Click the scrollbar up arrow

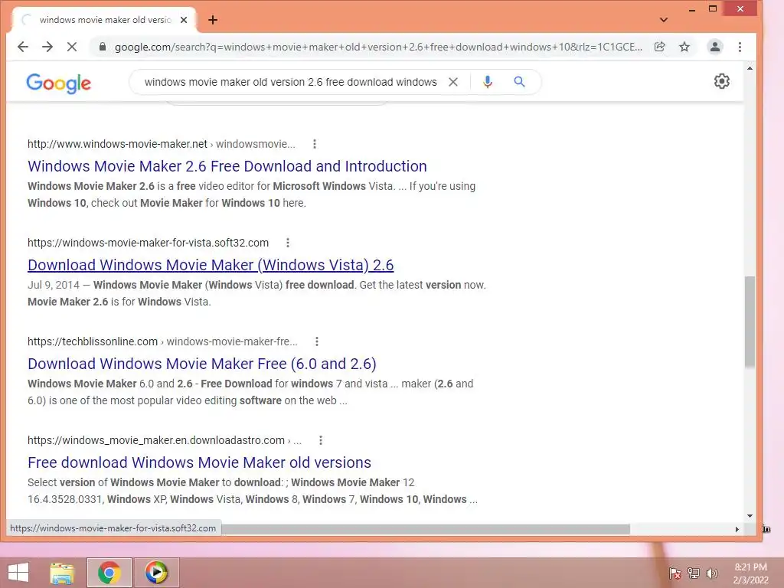point(750,68)
